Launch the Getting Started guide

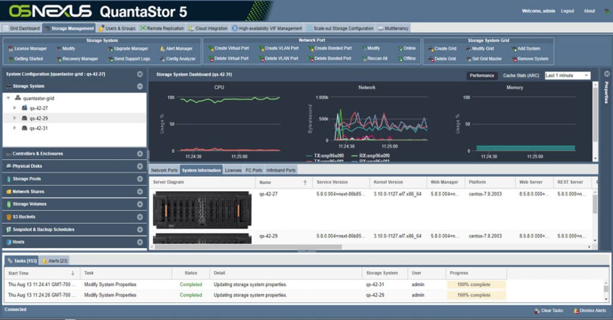(25, 59)
